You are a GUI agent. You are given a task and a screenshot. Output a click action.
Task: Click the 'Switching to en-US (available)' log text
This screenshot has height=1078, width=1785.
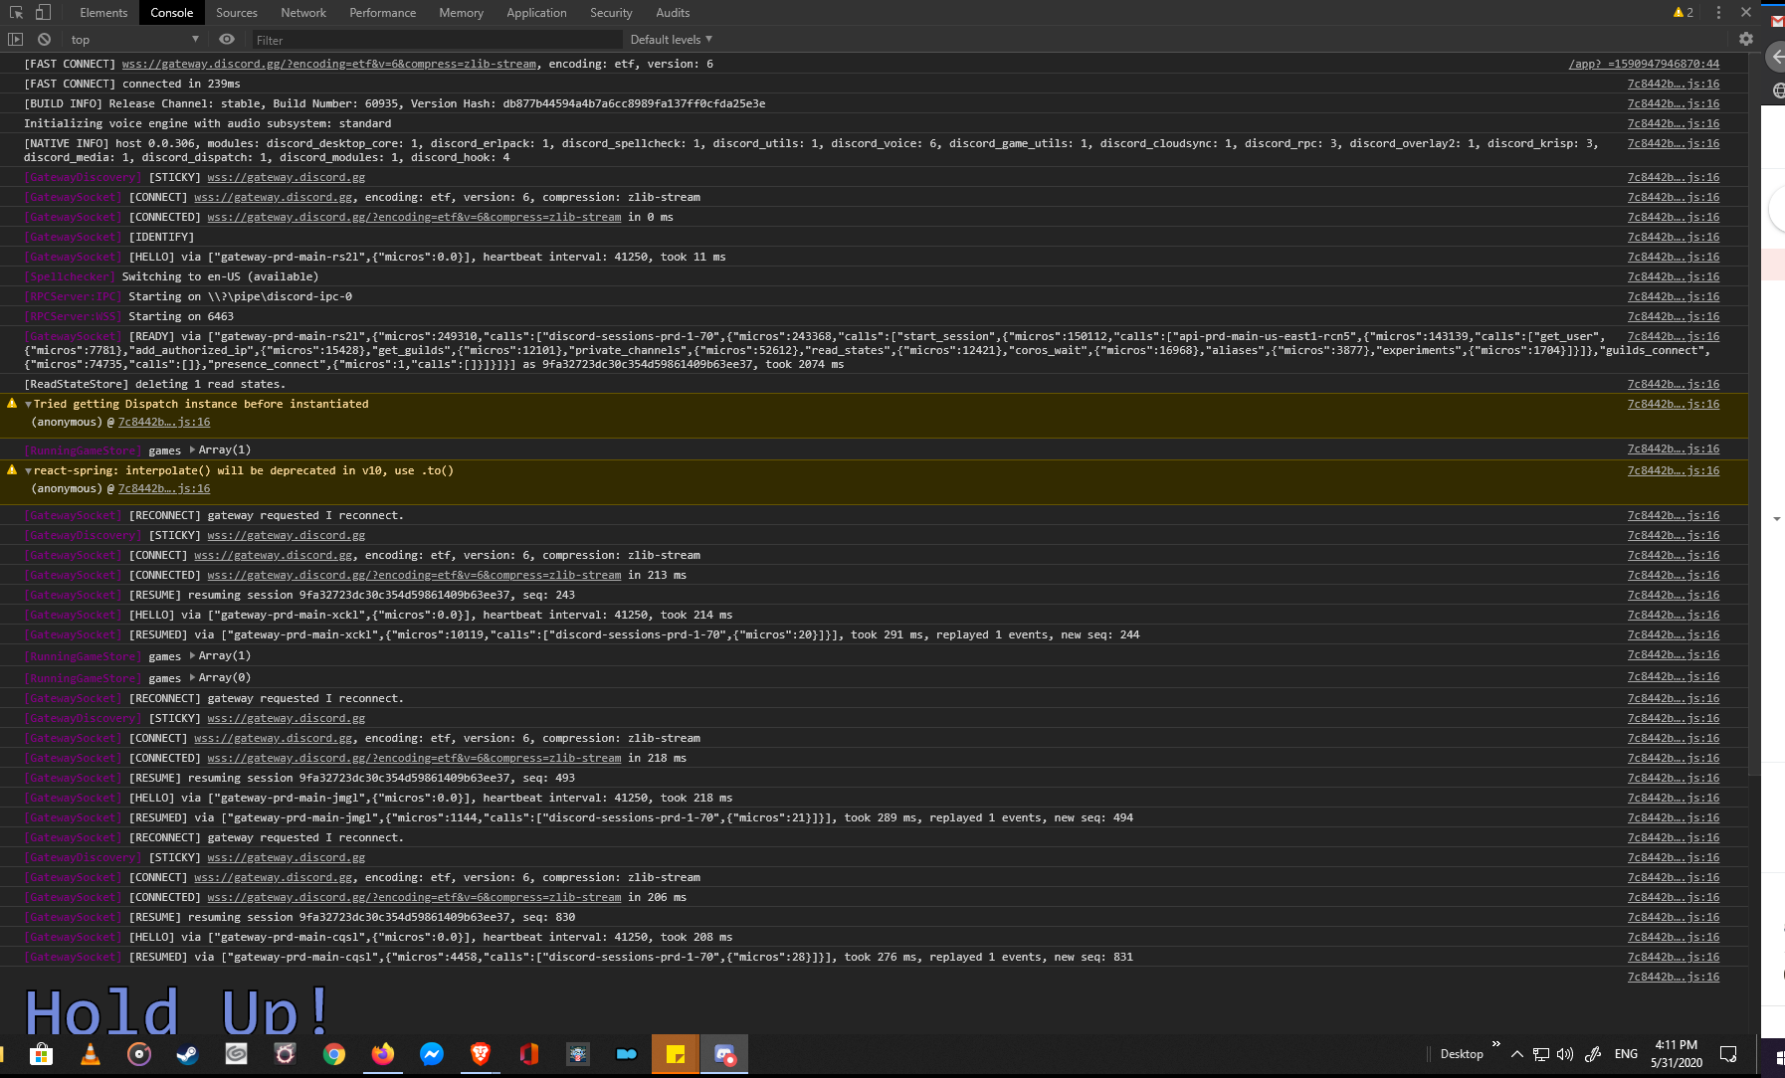pyautogui.click(x=220, y=276)
